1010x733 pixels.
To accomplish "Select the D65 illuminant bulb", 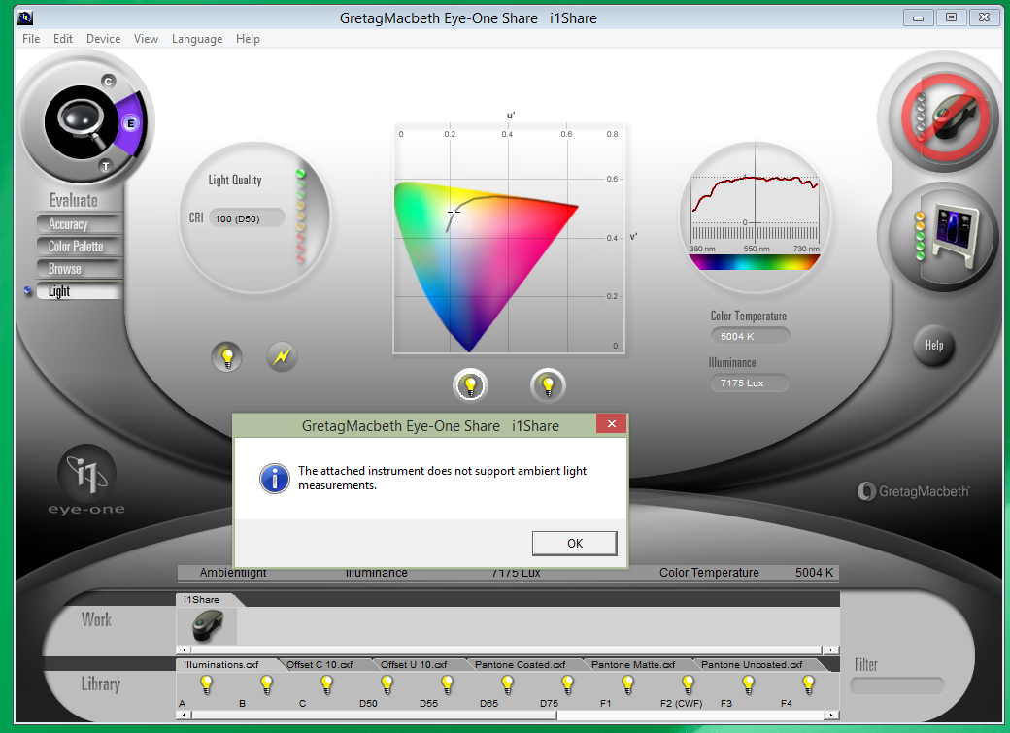I will pyautogui.click(x=508, y=684).
